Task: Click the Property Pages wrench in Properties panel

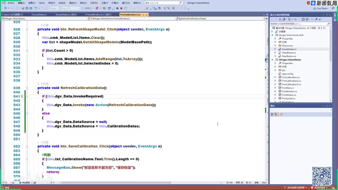Action: click(x=281, y=114)
